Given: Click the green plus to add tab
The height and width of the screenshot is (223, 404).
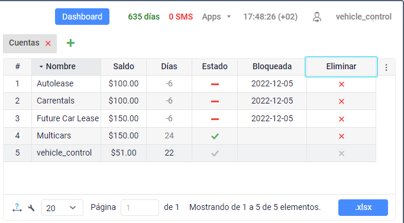Looking at the screenshot, I should click(x=70, y=43).
